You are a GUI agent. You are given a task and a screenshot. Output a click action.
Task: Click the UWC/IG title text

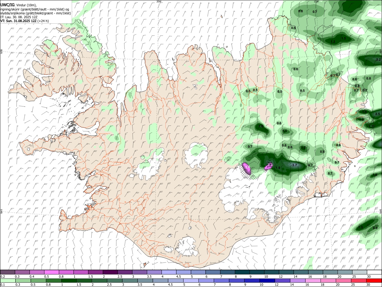click(x=7, y=5)
